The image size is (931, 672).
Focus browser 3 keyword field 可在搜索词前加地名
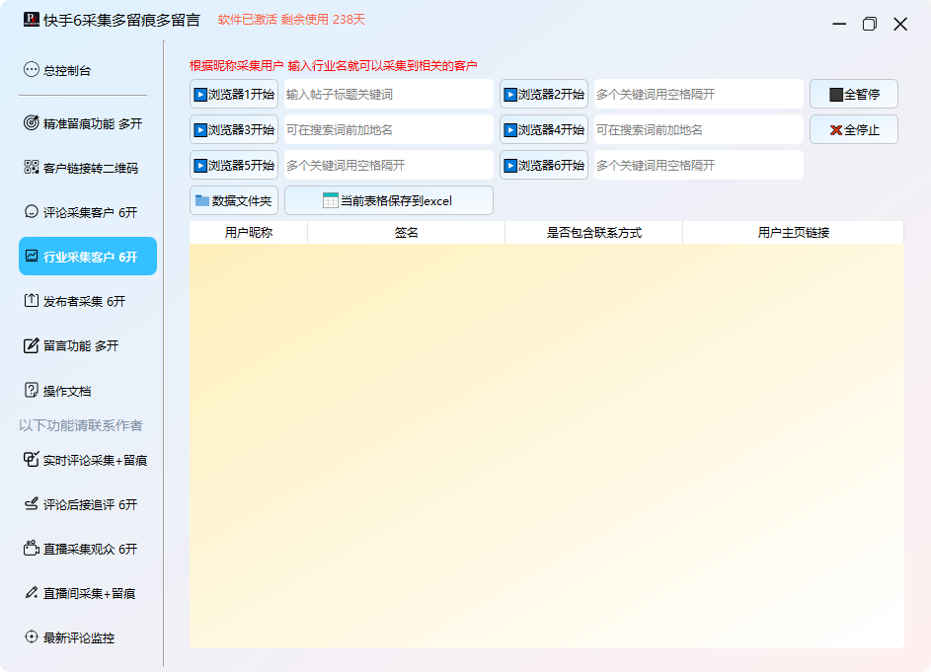click(x=388, y=129)
